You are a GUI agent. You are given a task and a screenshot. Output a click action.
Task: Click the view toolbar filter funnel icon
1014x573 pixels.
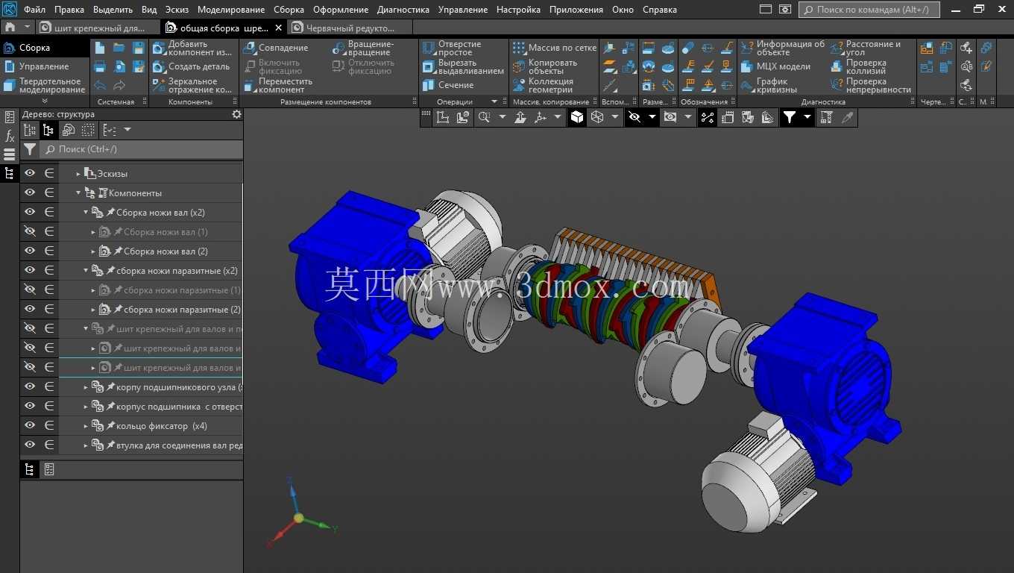(790, 117)
